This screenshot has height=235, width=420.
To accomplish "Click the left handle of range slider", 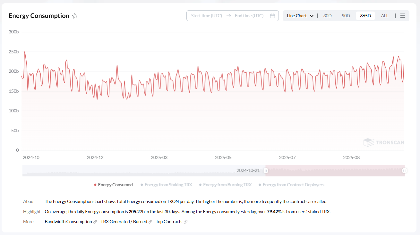I will click(266, 171).
